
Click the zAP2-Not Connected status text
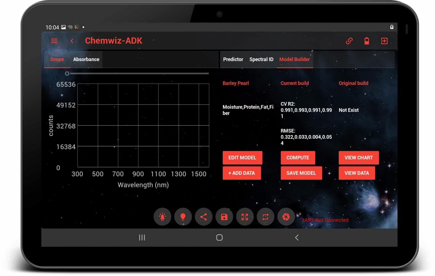325,220
